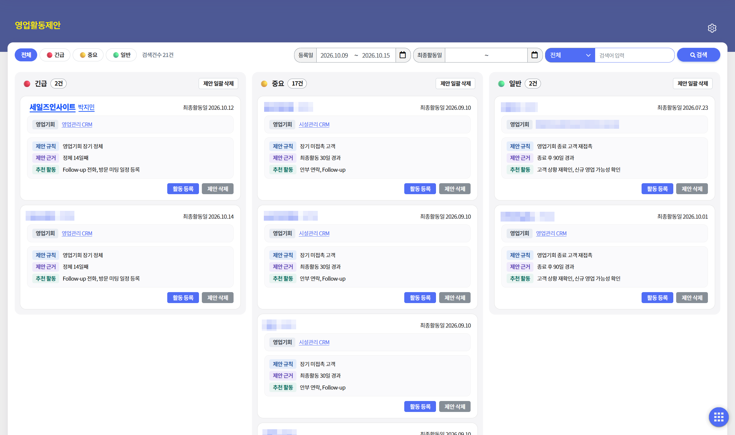Open calendar picker for 최종활동일 range
The height and width of the screenshot is (435, 735).
click(534, 55)
